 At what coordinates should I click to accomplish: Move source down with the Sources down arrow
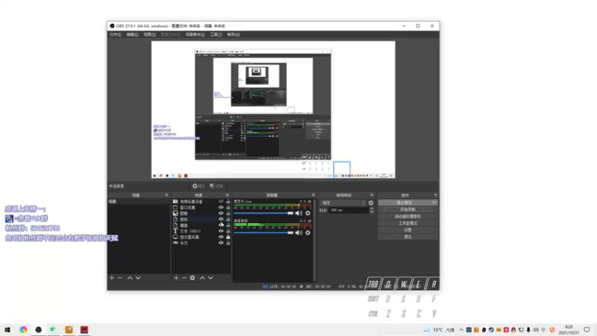click(x=210, y=278)
